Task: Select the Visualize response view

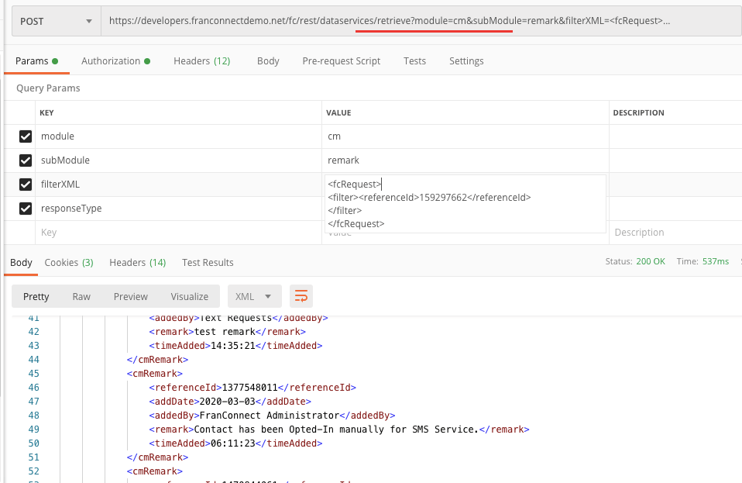Action: click(189, 295)
